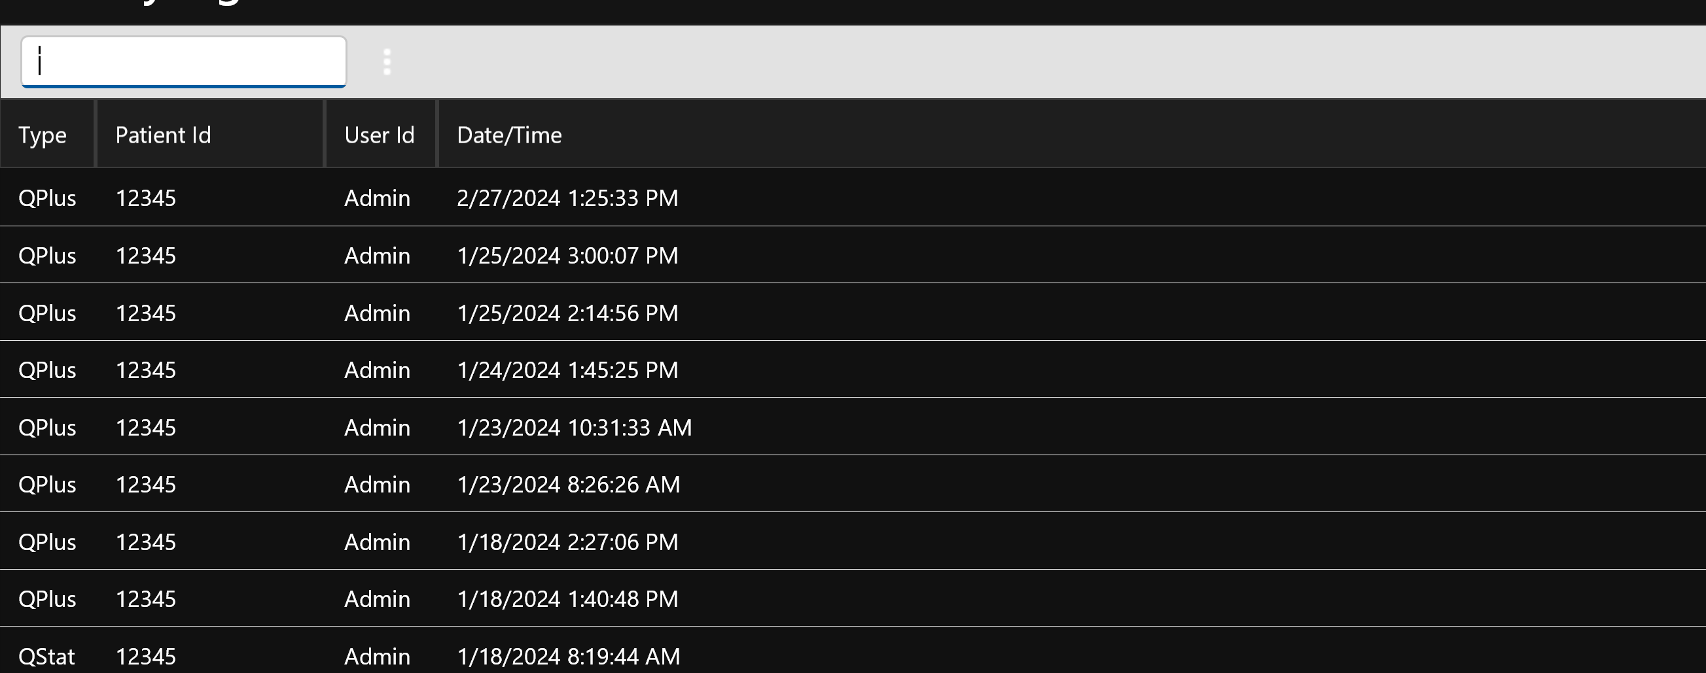The image size is (1706, 673).
Task: Select the QPlus row from 2/27/2024
Action: click(x=567, y=198)
